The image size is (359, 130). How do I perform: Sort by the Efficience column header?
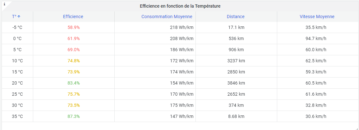tap(73, 17)
